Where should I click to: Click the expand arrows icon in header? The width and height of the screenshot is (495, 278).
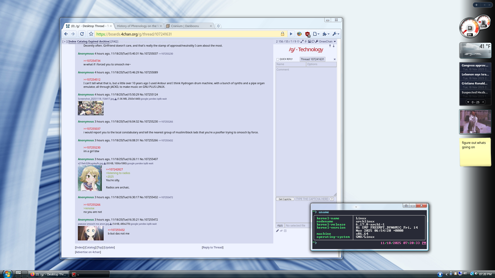pos(302,41)
